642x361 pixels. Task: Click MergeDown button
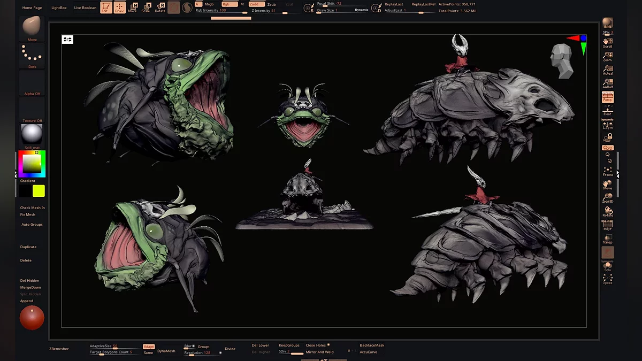[30, 288]
